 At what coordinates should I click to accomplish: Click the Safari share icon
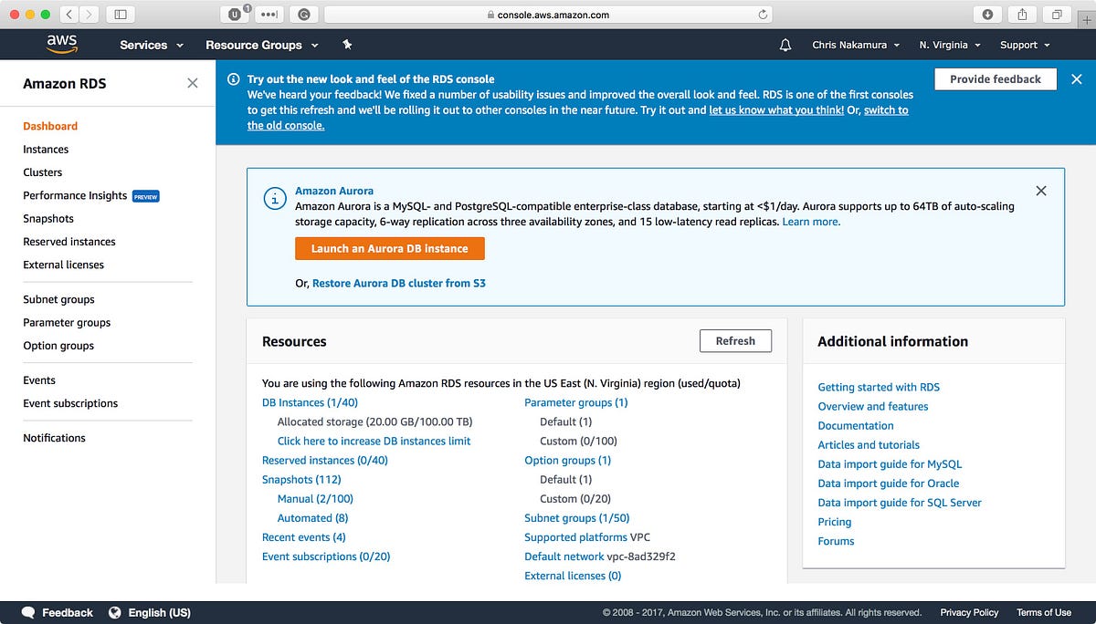1023,15
